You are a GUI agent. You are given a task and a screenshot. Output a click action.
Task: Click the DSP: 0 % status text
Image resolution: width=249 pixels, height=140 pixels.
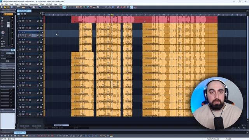3,139
